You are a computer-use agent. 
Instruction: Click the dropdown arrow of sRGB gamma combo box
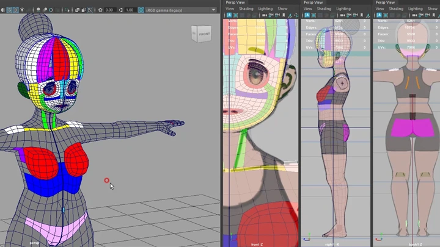click(x=213, y=10)
